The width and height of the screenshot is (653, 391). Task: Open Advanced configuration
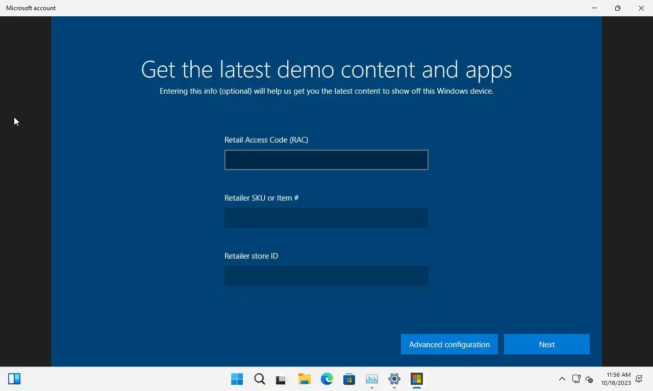(449, 344)
